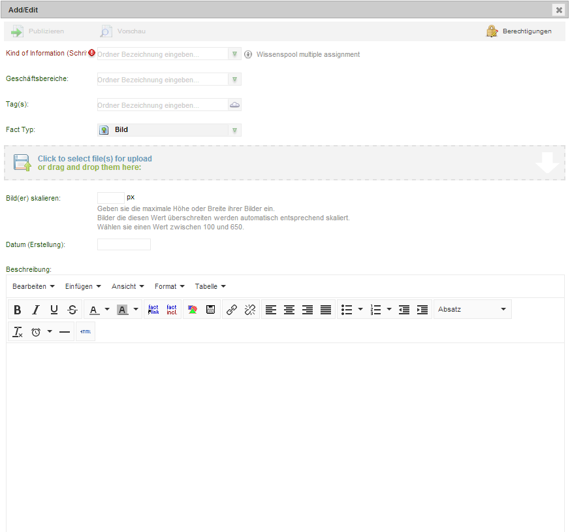The image size is (570, 532).
Task: Expand the Geschäftsbereiche selection dropdown
Action: (234, 78)
